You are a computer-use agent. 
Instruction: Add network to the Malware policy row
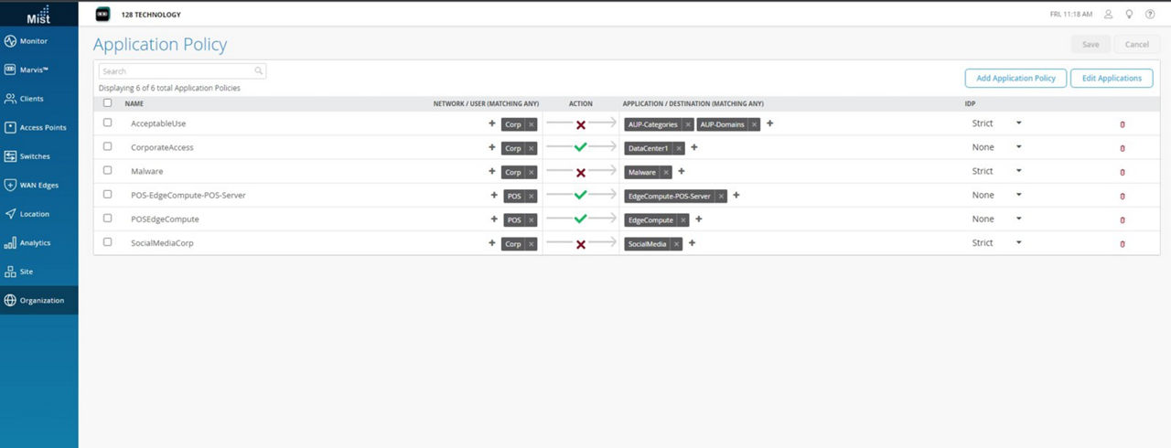492,172
